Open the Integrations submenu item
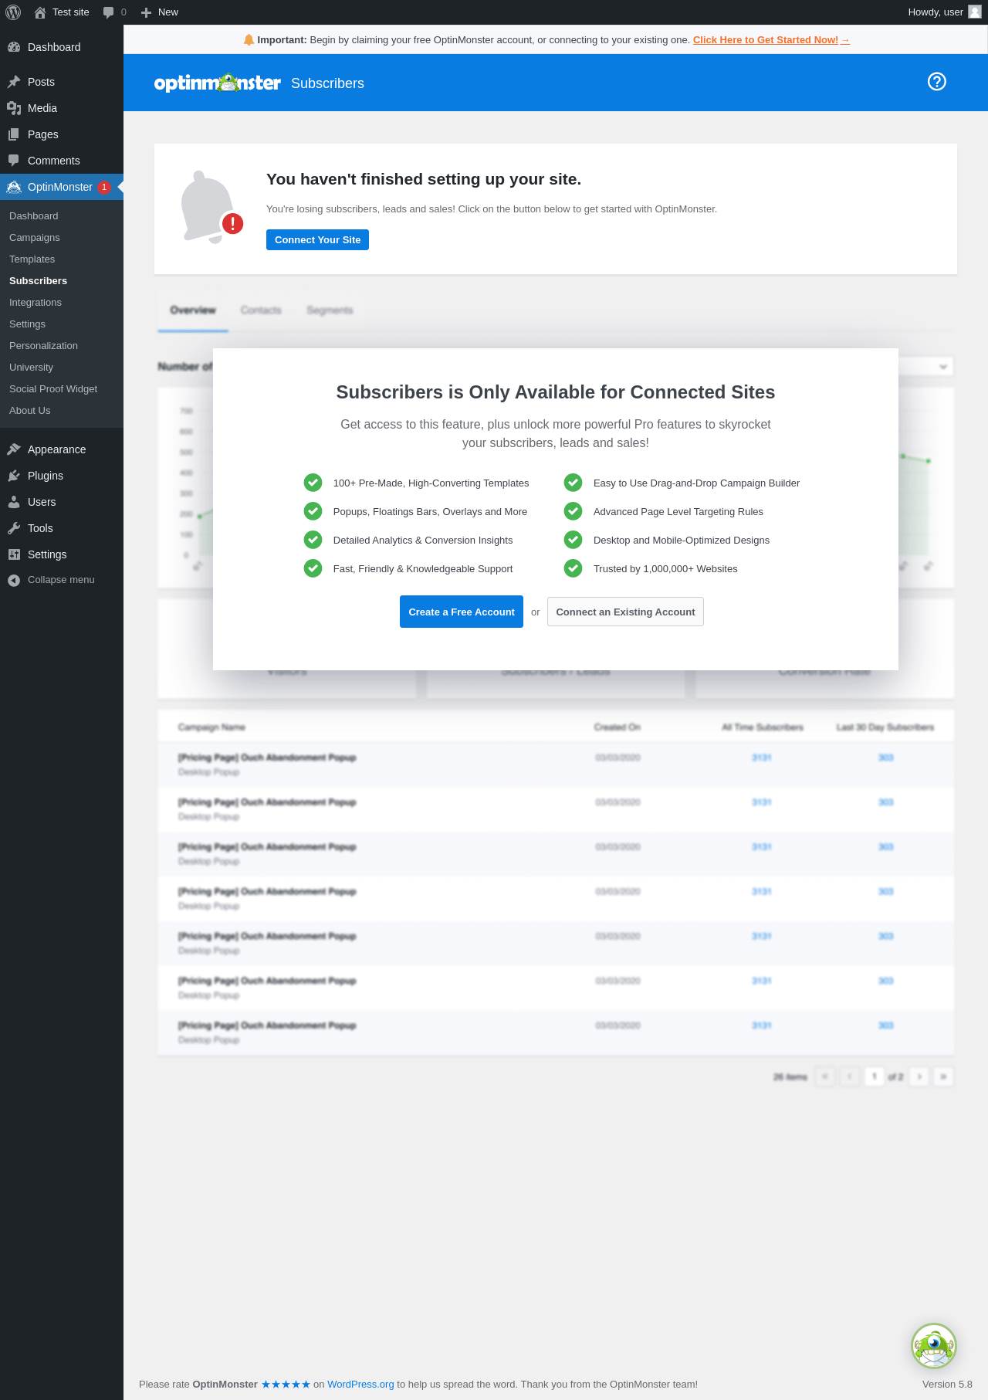This screenshot has width=988, height=1400. coord(36,303)
